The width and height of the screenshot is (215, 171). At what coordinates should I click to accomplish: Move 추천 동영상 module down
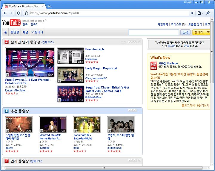[x=134, y=110]
